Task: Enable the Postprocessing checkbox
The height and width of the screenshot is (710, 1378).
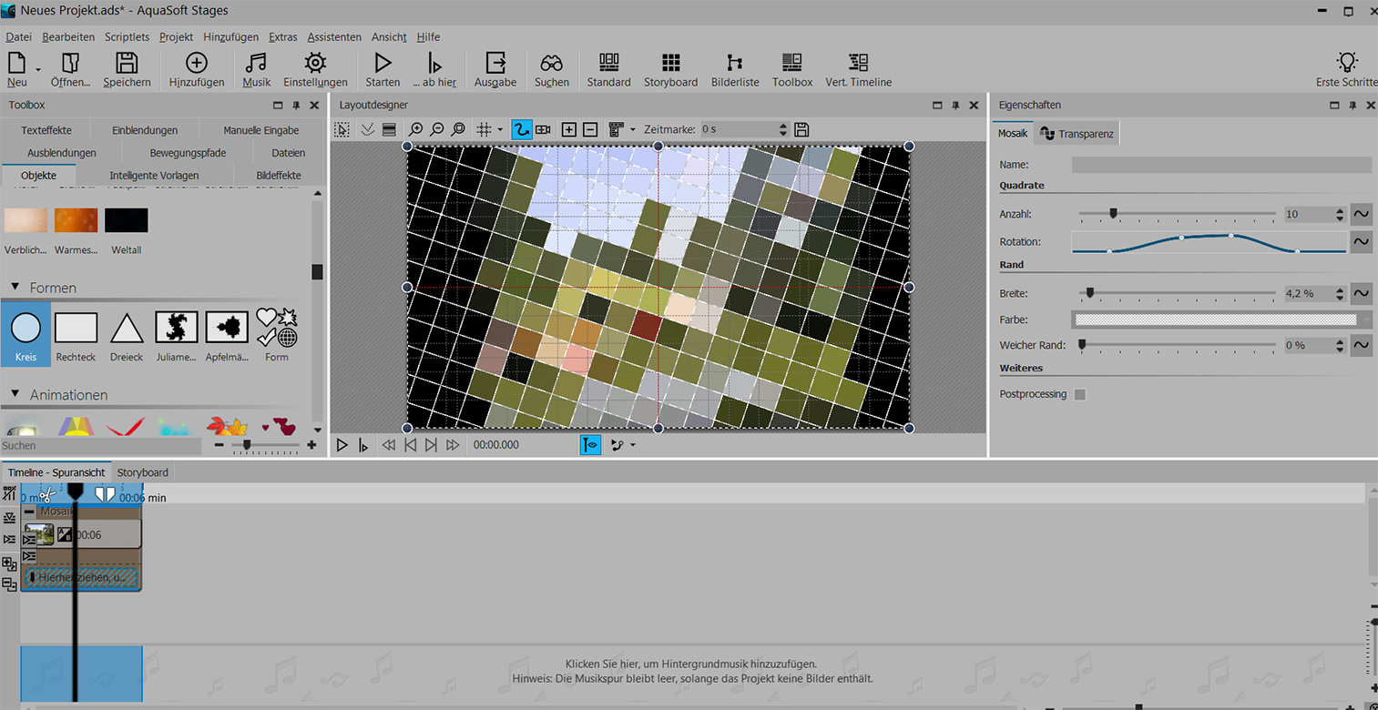Action: (1080, 394)
